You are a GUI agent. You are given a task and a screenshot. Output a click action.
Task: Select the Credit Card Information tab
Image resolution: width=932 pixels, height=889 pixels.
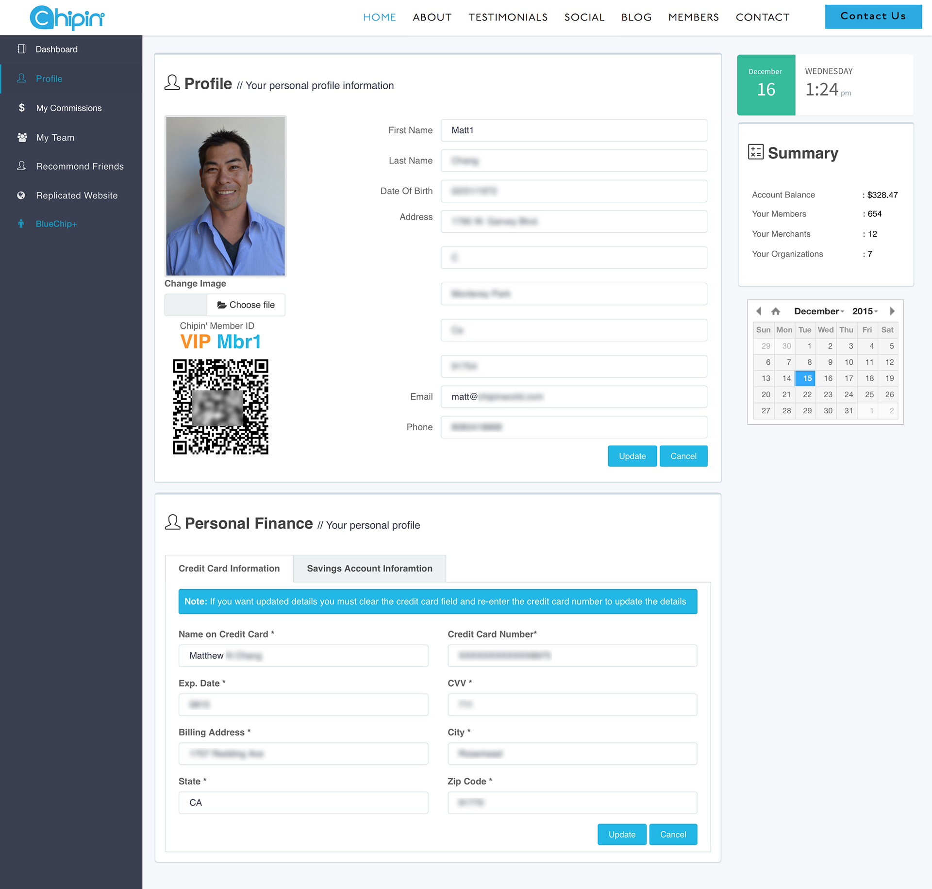tap(229, 568)
